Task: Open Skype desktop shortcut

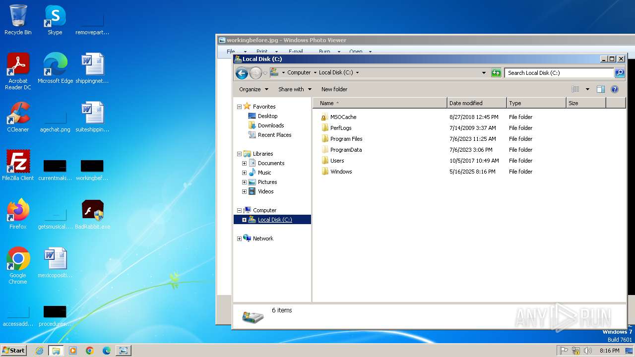Action: pos(55,20)
